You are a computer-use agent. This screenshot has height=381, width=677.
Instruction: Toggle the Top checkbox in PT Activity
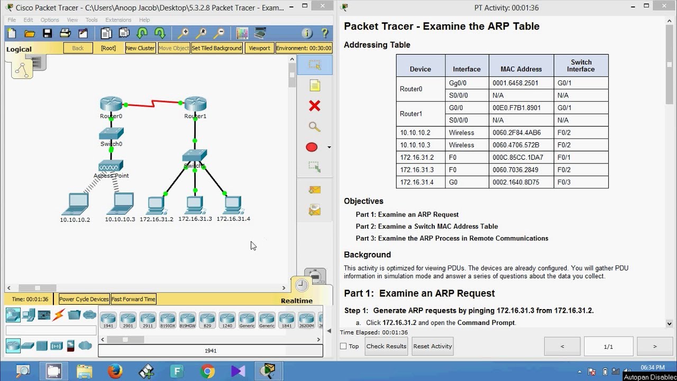(343, 346)
